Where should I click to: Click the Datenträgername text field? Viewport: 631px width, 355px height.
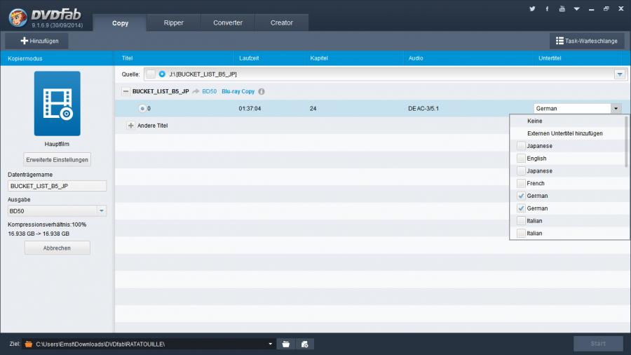(57, 187)
